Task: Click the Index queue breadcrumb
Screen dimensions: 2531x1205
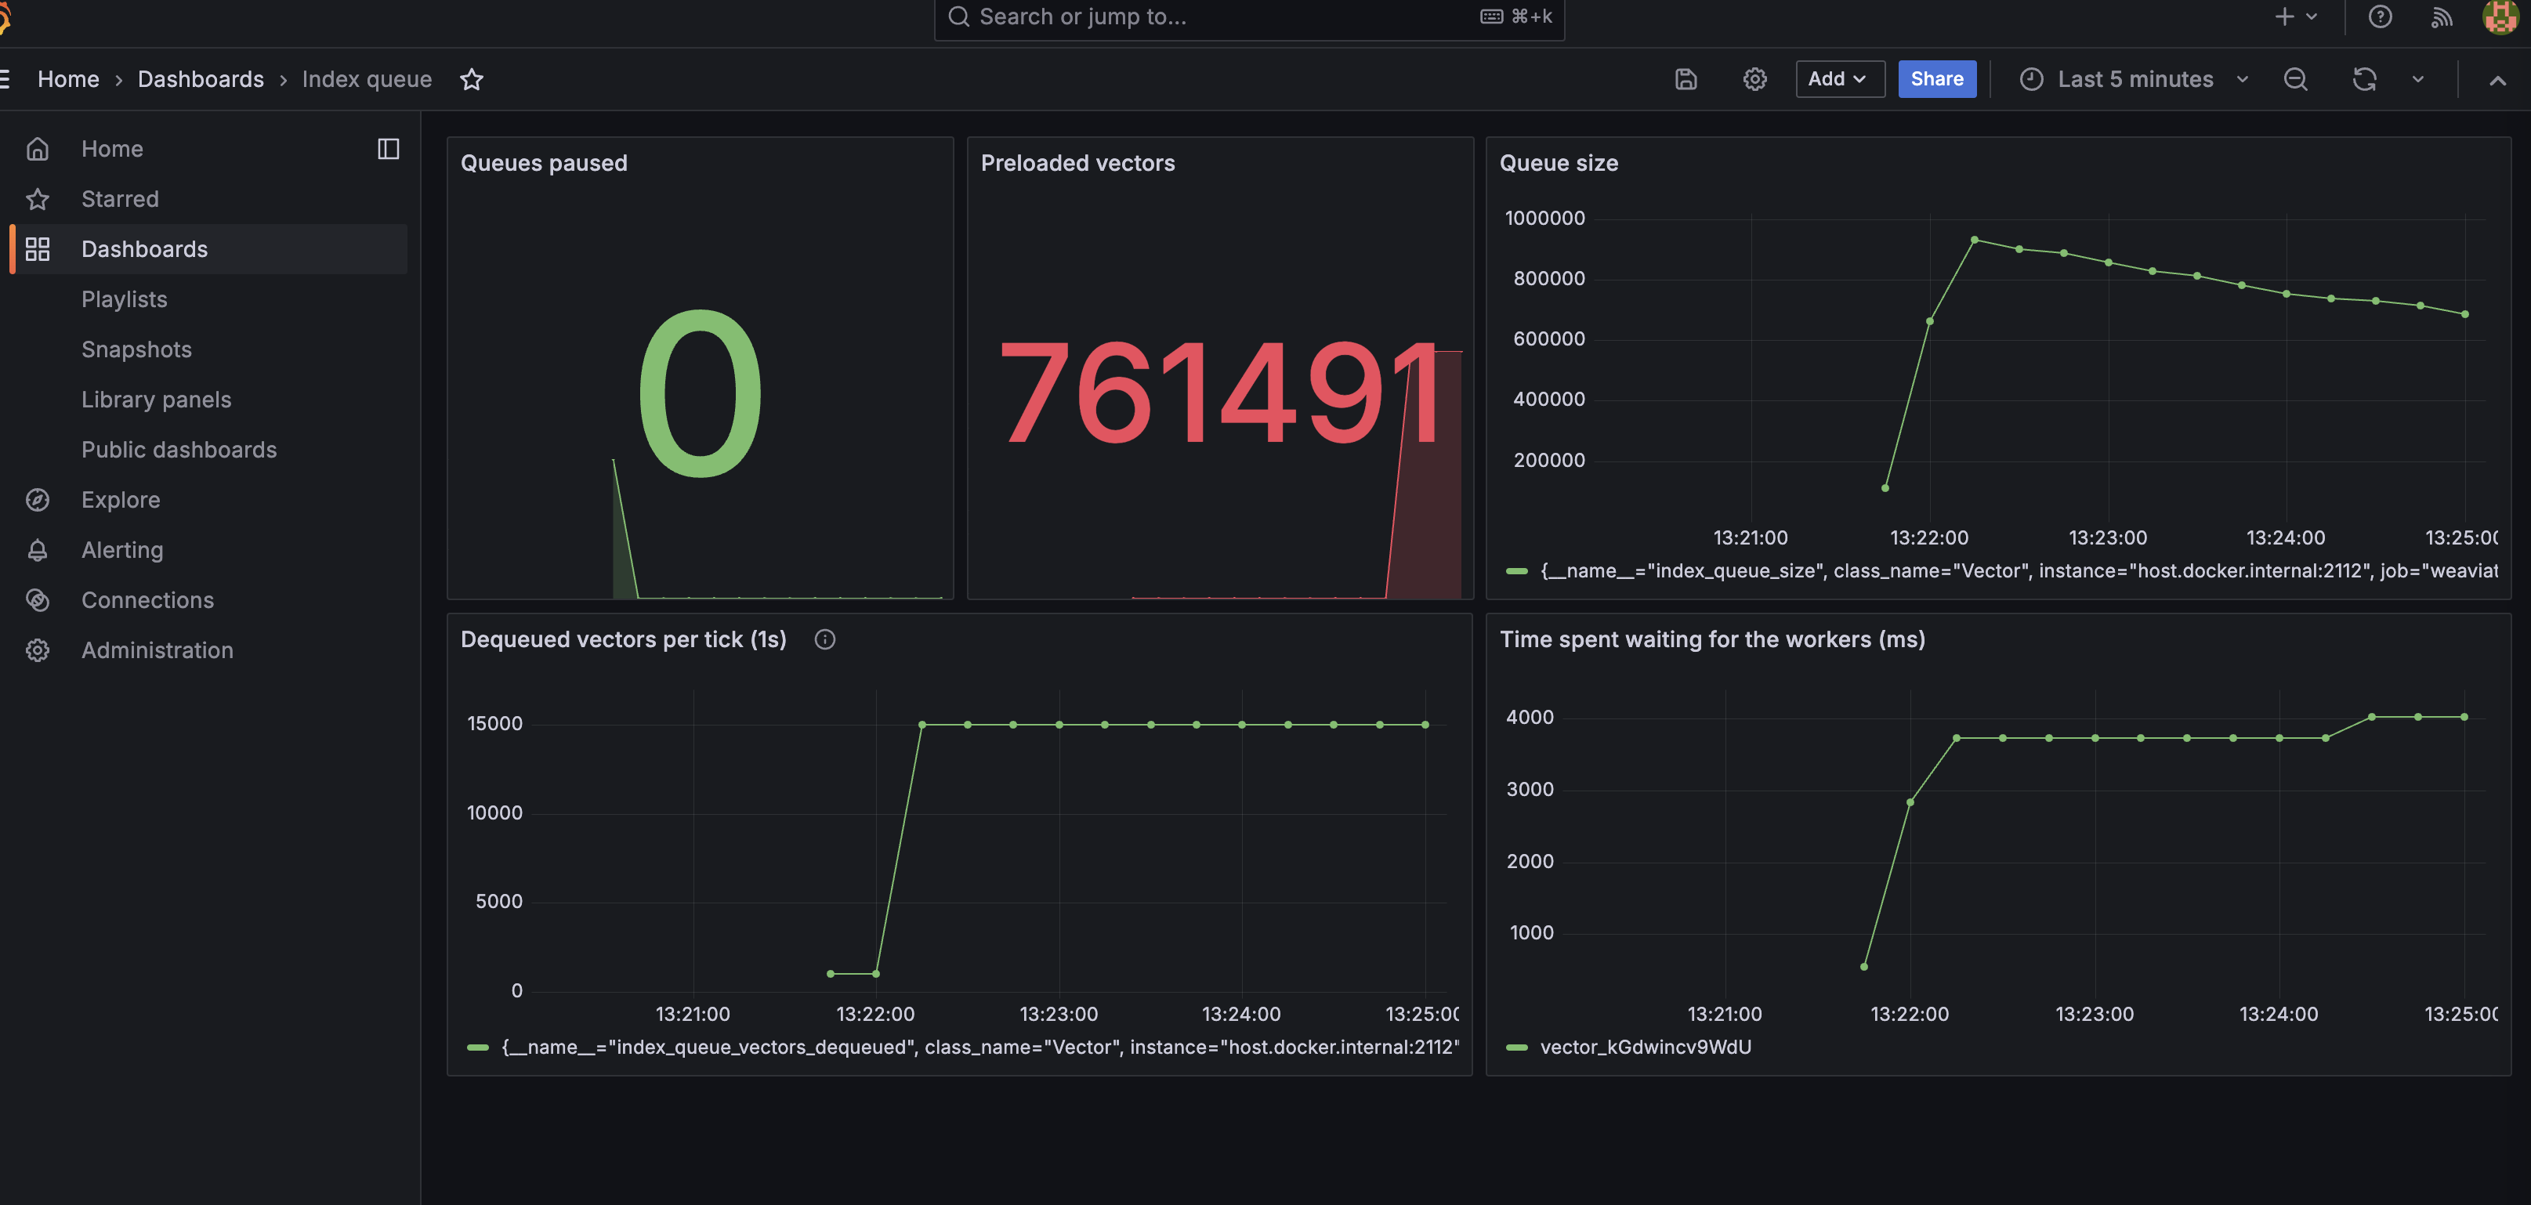Action: click(367, 80)
